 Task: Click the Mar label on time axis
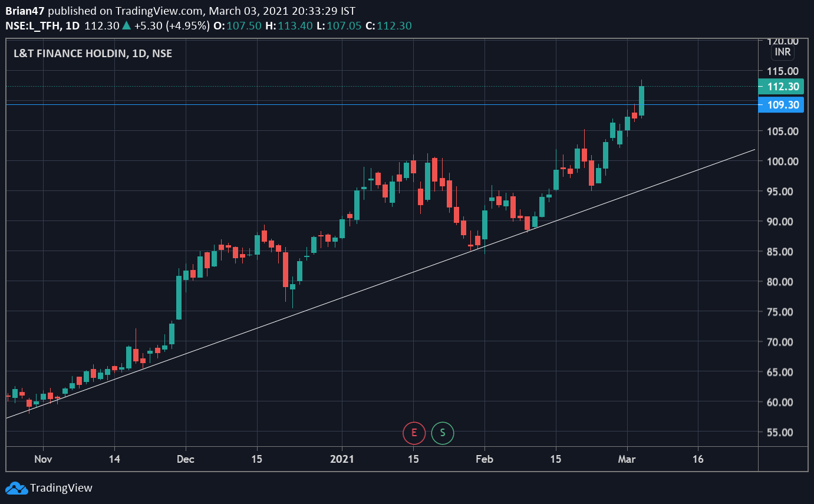pos(627,459)
